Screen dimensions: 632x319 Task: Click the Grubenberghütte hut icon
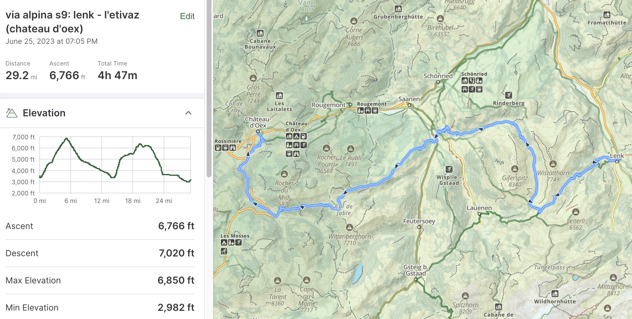coord(398,9)
